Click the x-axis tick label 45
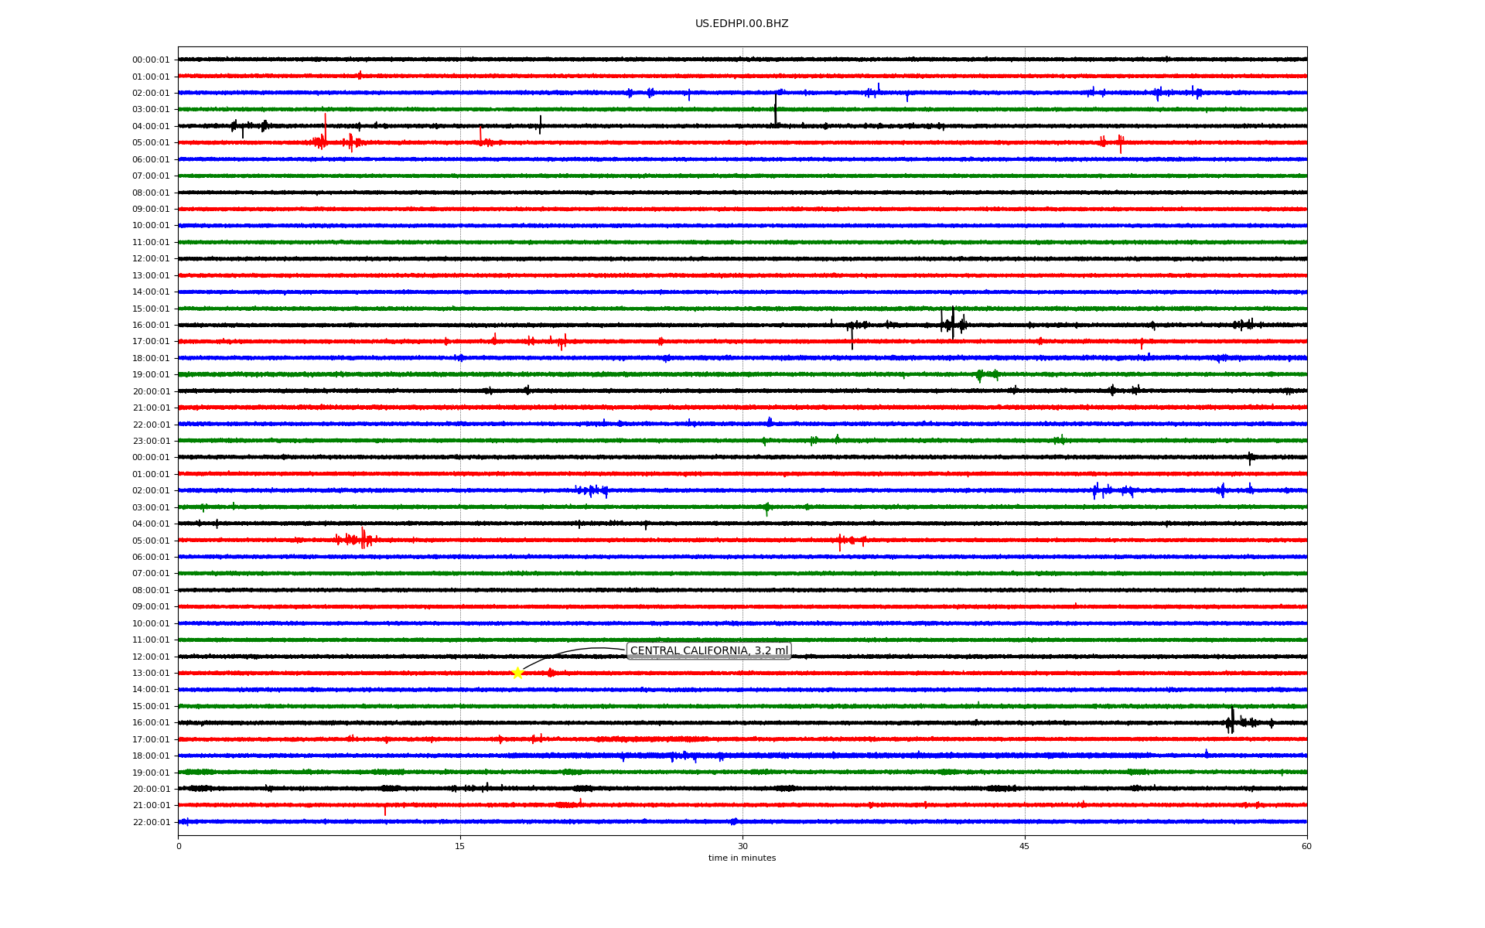Viewport: 1485px width, 928px height. [x=1024, y=846]
